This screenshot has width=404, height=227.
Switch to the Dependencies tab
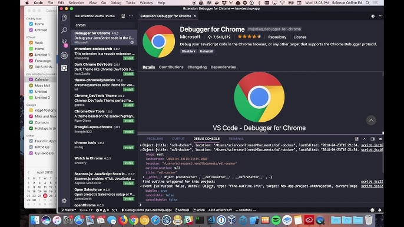223,67
